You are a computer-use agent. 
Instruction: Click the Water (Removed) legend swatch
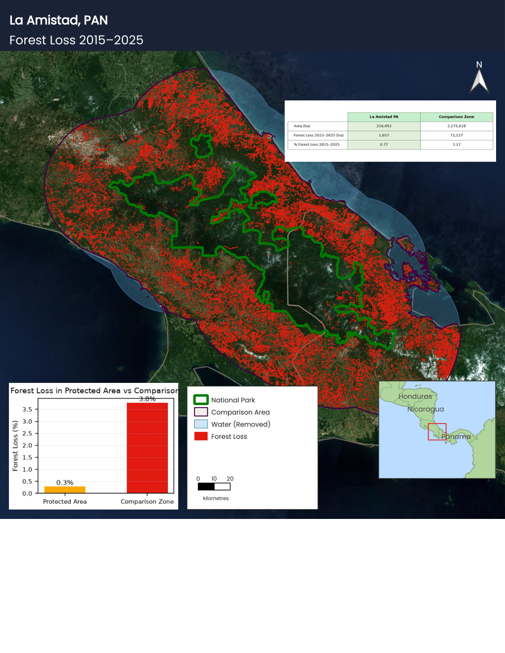pyautogui.click(x=201, y=424)
